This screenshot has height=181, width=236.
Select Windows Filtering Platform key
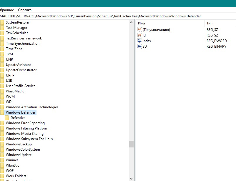coord(27,128)
